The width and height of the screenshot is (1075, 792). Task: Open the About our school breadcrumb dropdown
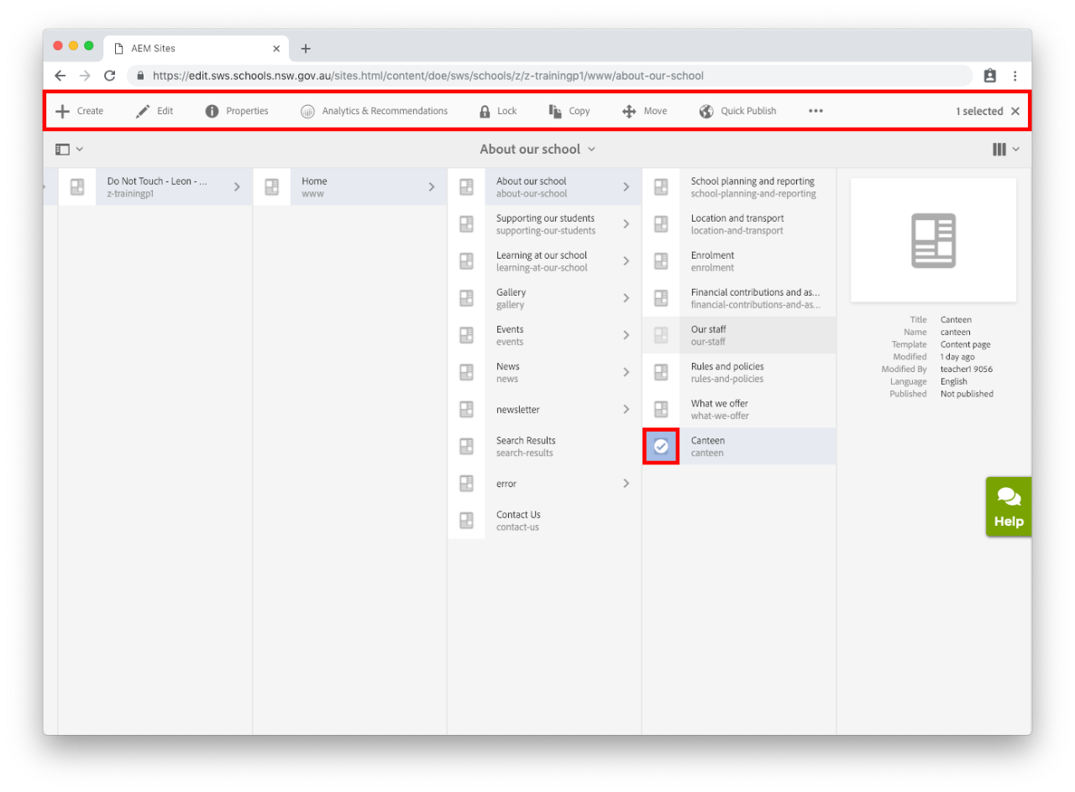(x=537, y=149)
